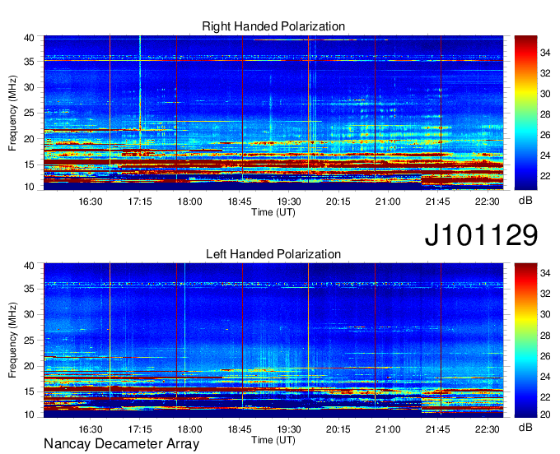This screenshot has height=454, width=560.
Task: Click the 20 MHz tick on Right Handed plot
Action: 30,139
